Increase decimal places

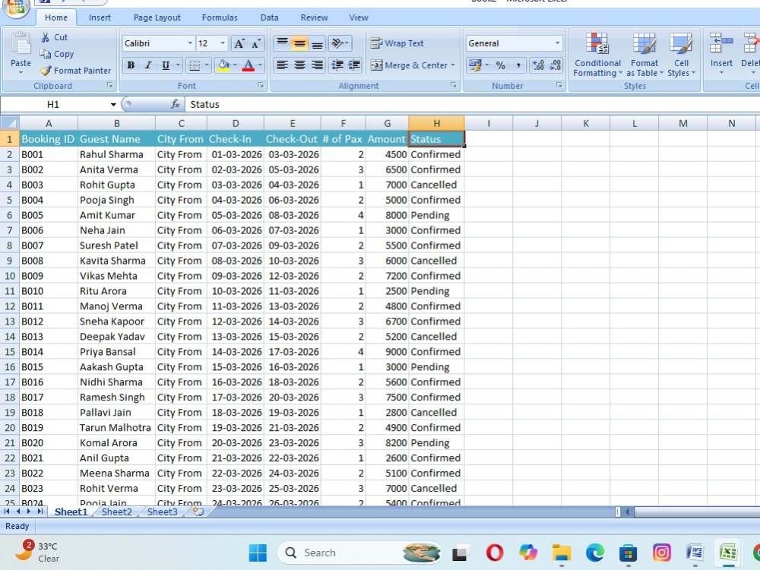coord(538,65)
